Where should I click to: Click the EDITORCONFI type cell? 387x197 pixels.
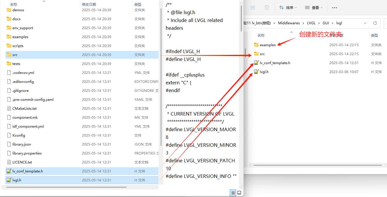pyautogui.click(x=146, y=82)
